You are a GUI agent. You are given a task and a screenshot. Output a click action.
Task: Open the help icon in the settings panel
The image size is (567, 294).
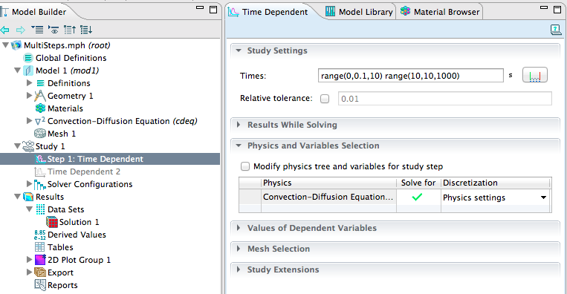tap(556, 30)
